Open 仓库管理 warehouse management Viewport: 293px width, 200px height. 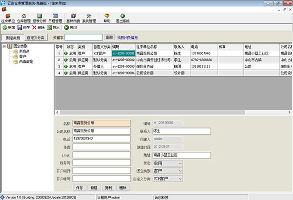[24, 18]
